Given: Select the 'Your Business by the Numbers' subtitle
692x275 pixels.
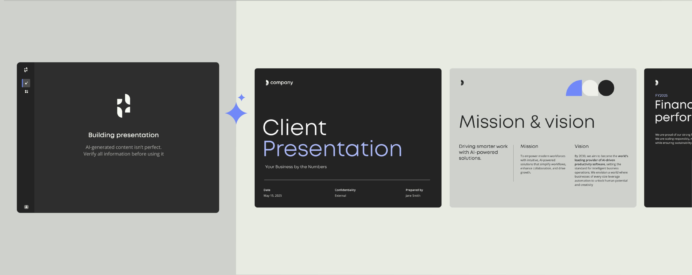Looking at the screenshot, I should (x=296, y=167).
